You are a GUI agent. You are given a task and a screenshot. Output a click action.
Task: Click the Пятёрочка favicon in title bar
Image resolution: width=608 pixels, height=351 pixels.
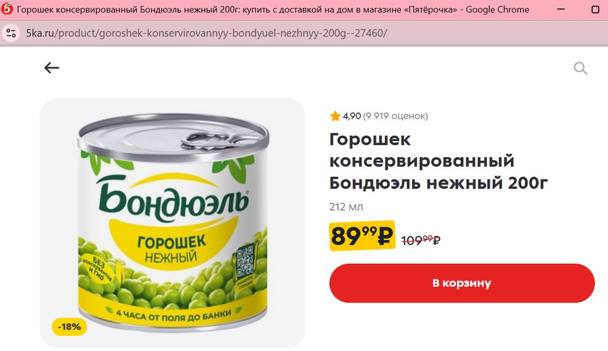click(7, 9)
